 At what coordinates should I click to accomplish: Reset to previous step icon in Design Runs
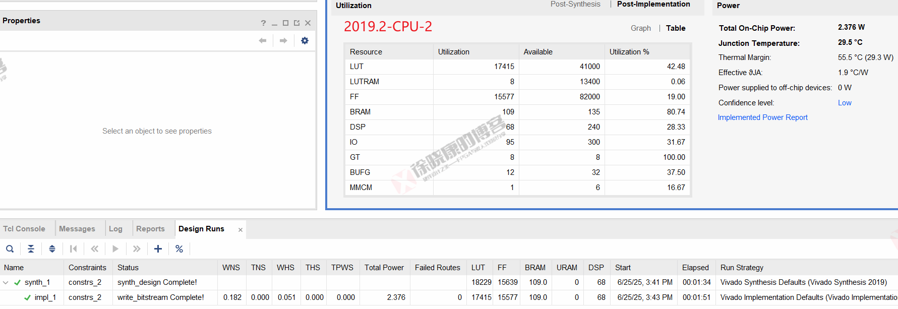point(74,249)
